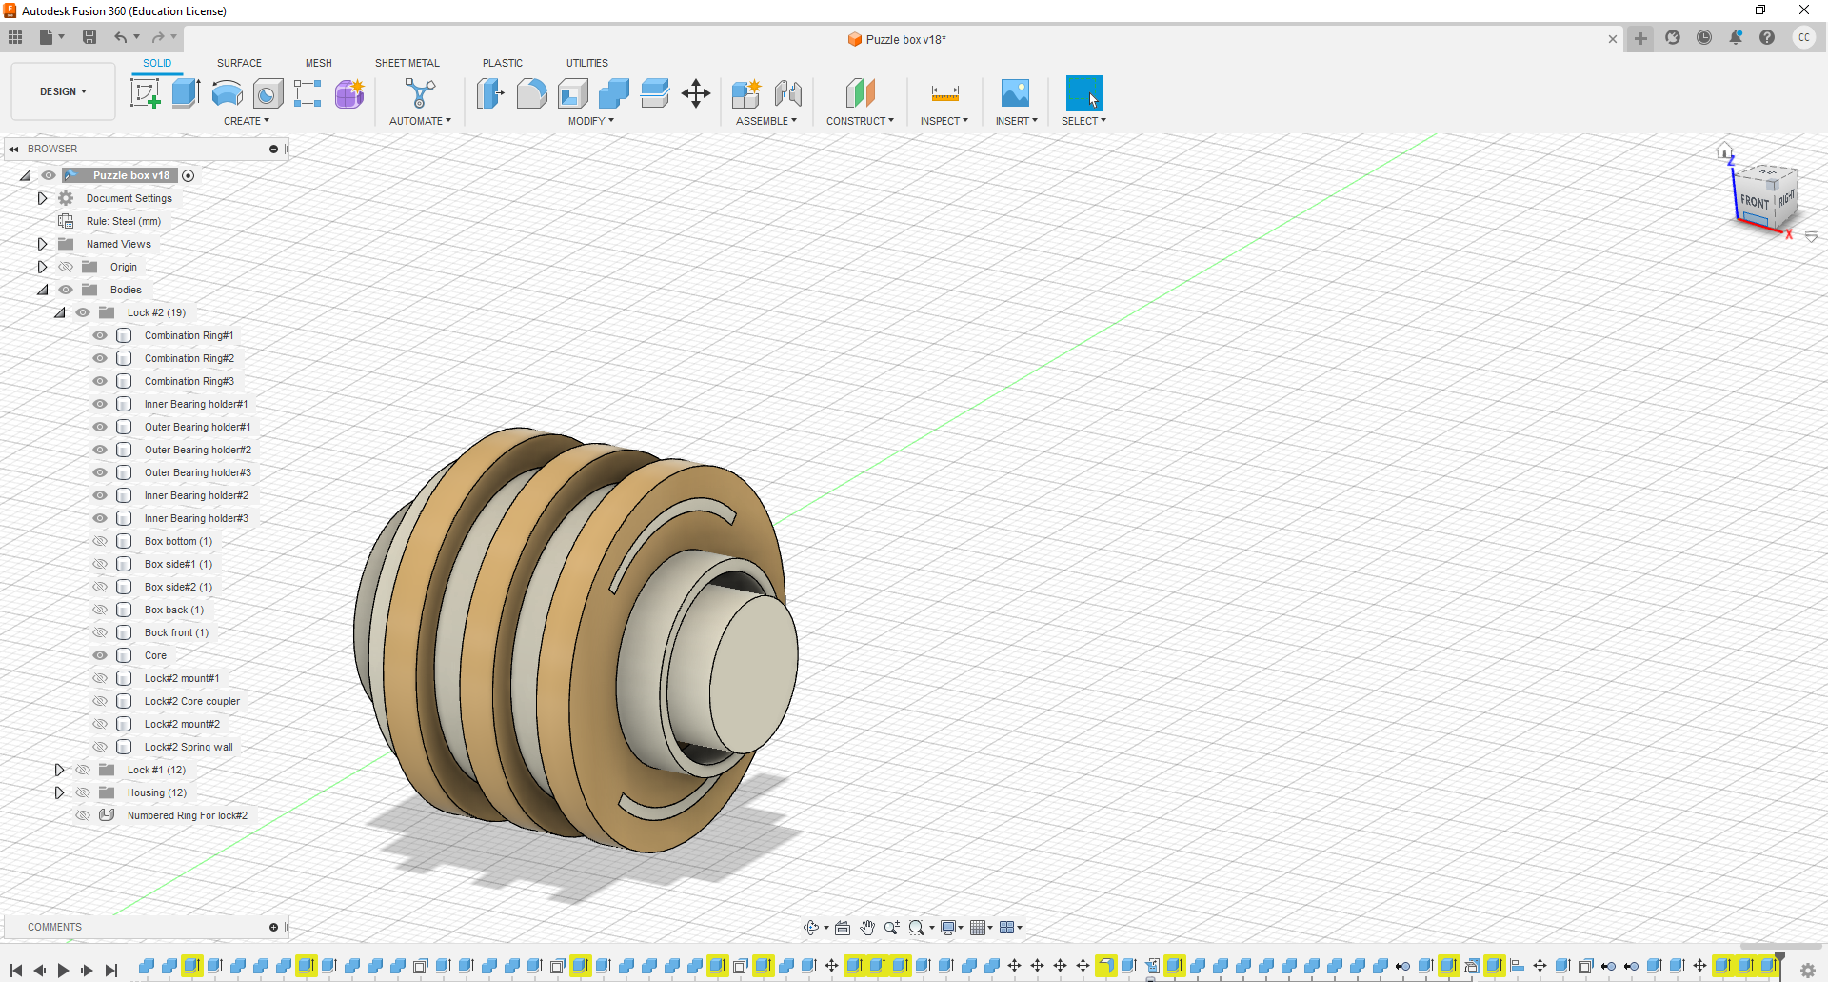Click the Insert Canvas icon
The width and height of the screenshot is (1828, 982).
click(x=1015, y=93)
